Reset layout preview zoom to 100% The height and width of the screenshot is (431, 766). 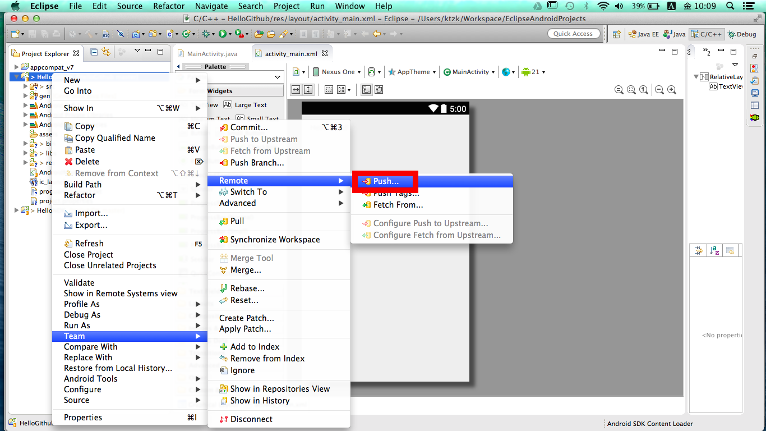tap(643, 90)
